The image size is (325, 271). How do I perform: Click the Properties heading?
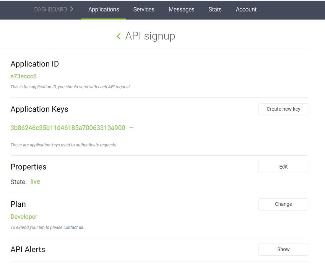pyautogui.click(x=28, y=167)
